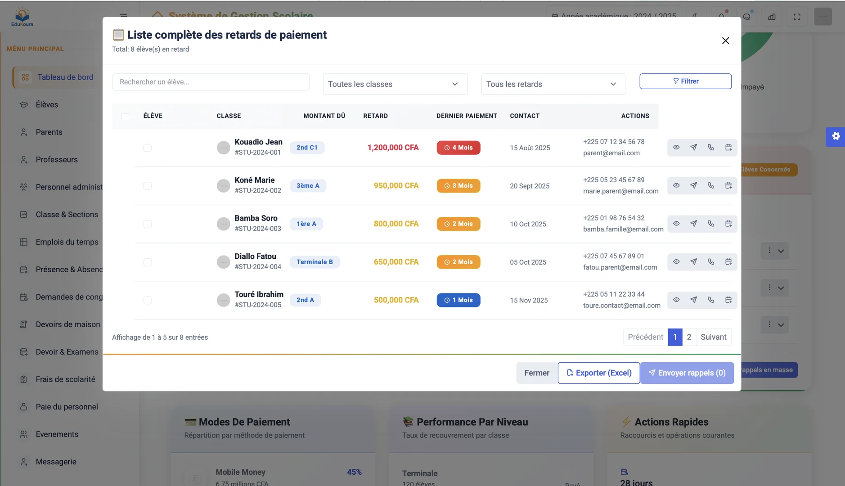
Task: Check the select-all checkbox in table header
Action: 126,117
